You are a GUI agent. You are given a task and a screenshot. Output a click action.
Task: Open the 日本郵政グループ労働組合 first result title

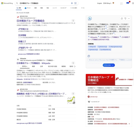coord(31,21)
